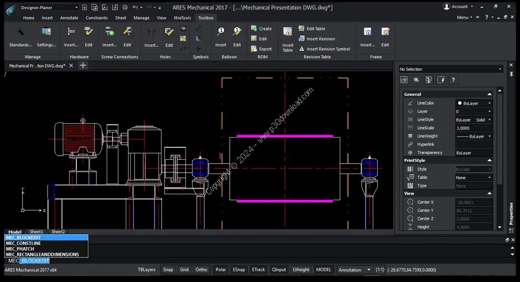Open the Annotation scale dropdown
The height and width of the screenshot is (282, 520).
pos(354,270)
